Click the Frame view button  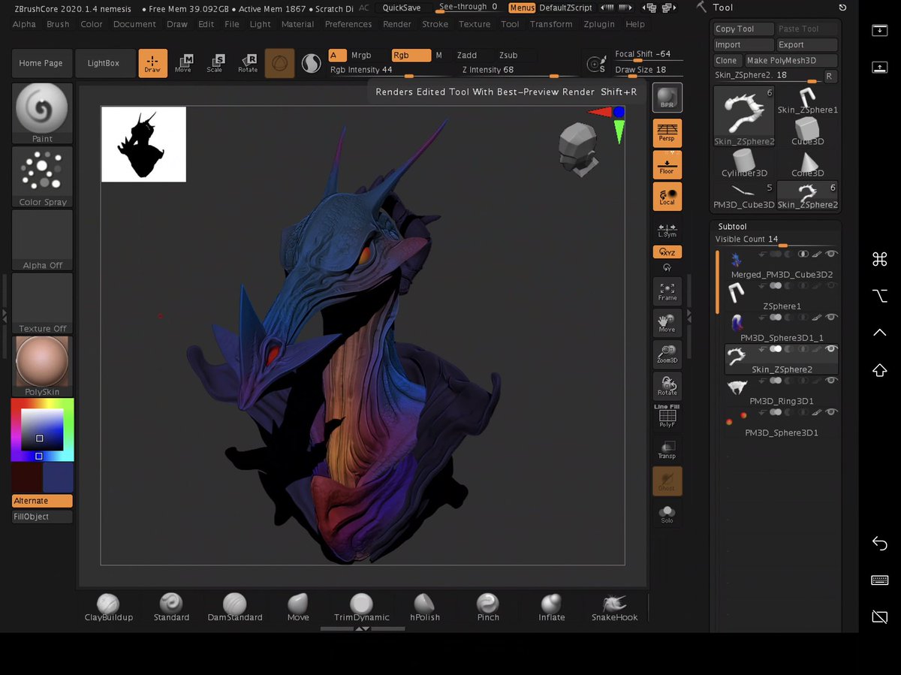(x=667, y=291)
